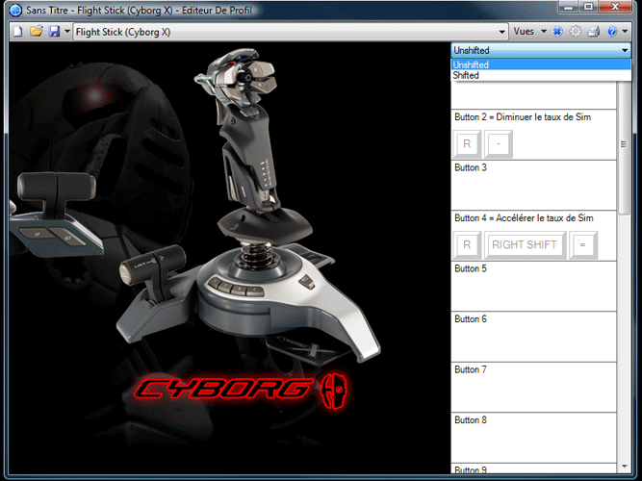Image resolution: width=642 pixels, height=481 pixels.
Task: Save profile with the floppy disk icon
Action: 55,32
